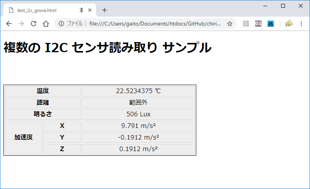Click the forward navigation arrow
Viewport: 310px width, 189px height.
tap(21, 24)
